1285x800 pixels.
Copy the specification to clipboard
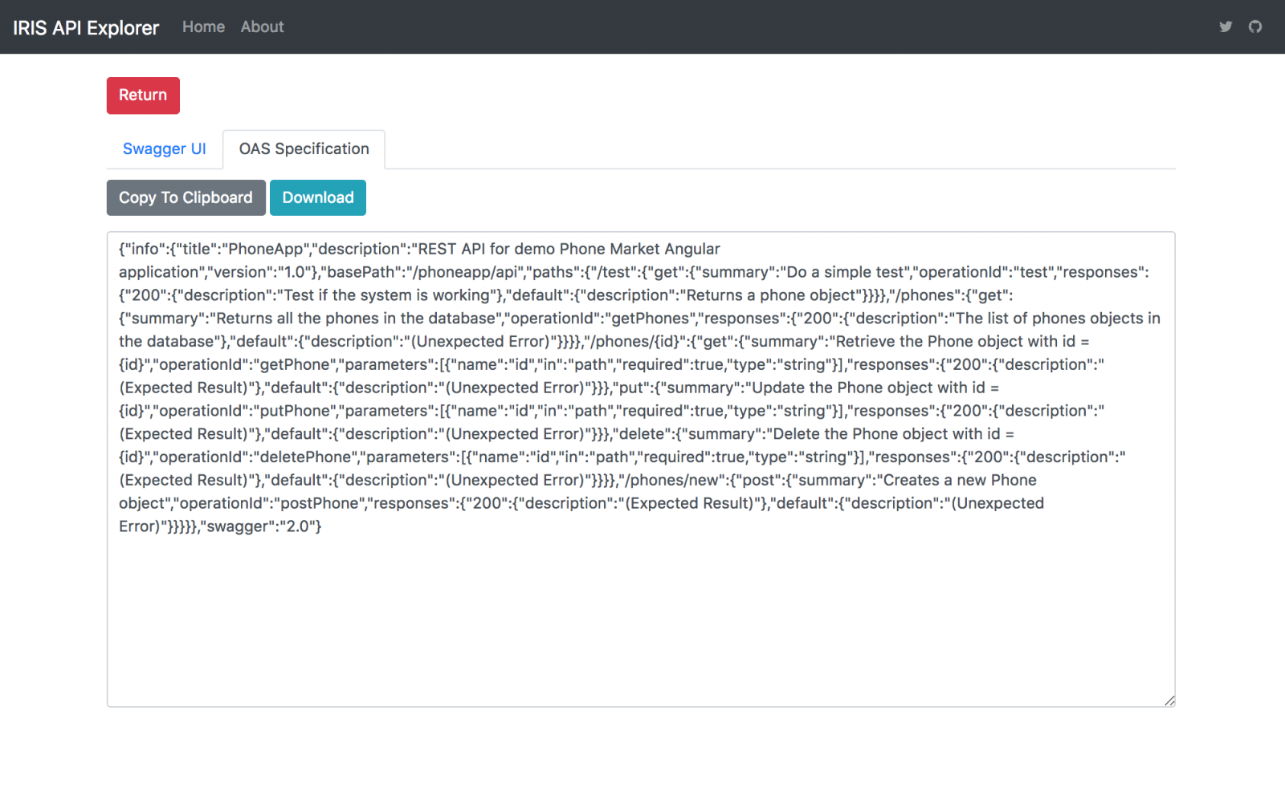click(186, 198)
